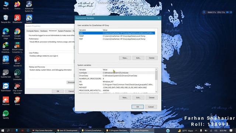The width and height of the screenshot is (236, 133).
Task: Click Delete under system variables
Action: point(152,98)
